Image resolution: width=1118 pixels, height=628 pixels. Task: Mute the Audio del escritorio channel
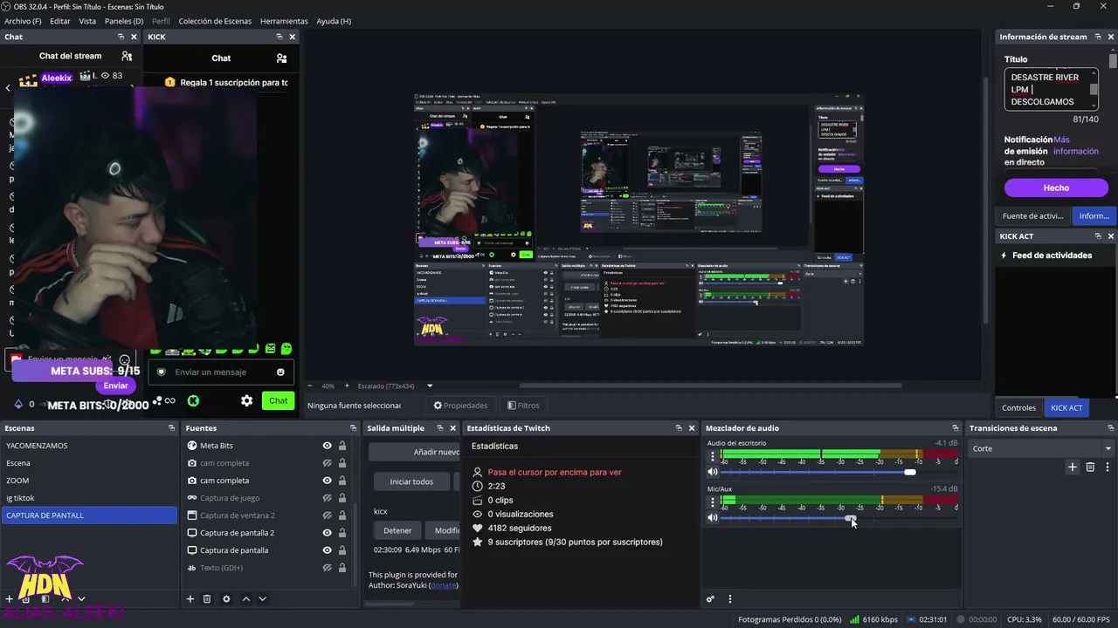tap(713, 472)
